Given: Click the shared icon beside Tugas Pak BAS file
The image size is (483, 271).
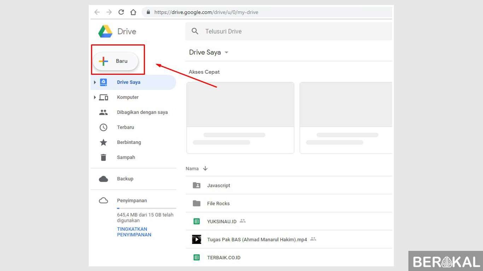Looking at the screenshot, I should pyautogui.click(x=313, y=239).
